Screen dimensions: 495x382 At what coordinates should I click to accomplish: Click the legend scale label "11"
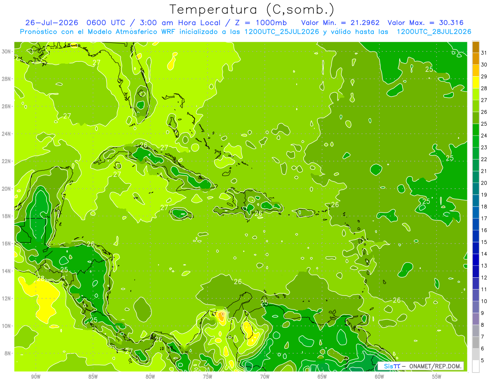click(x=484, y=289)
